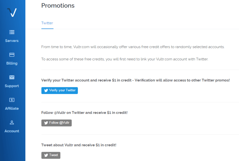Click the bird icon on the Tweet button
Viewport: 239px width, 161px height.
tap(46, 155)
